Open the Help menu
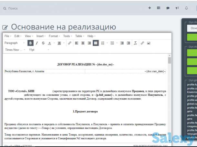Viewport: 197px width, 147px height. point(91,36)
